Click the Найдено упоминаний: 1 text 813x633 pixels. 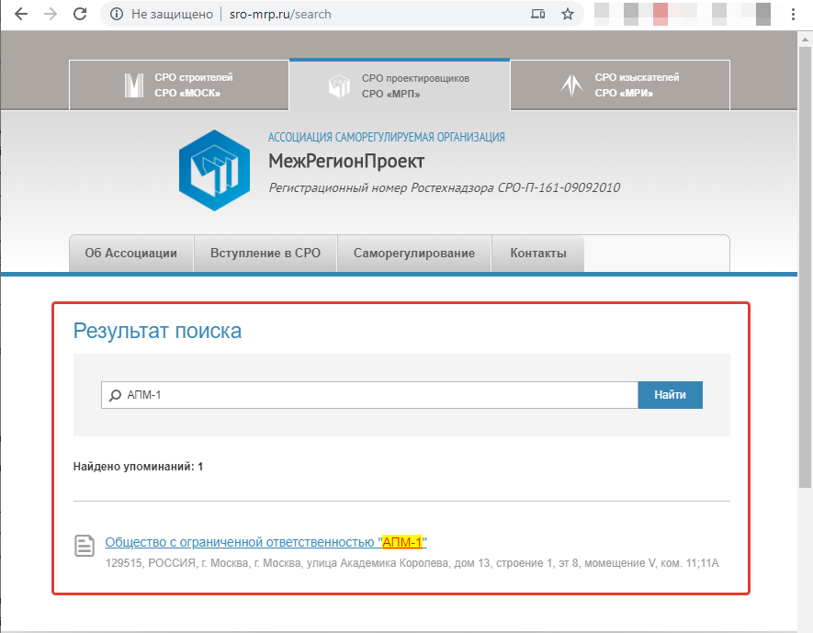coord(138,467)
